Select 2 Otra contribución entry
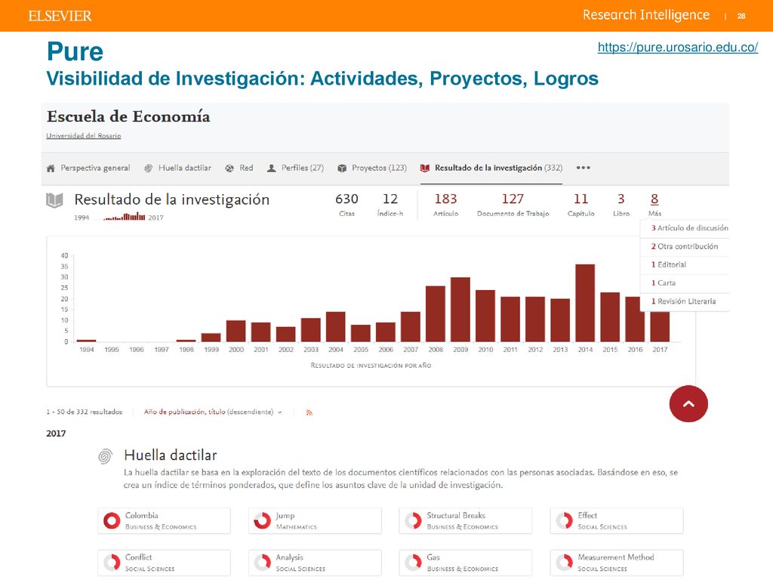The width and height of the screenshot is (773, 580). (685, 246)
